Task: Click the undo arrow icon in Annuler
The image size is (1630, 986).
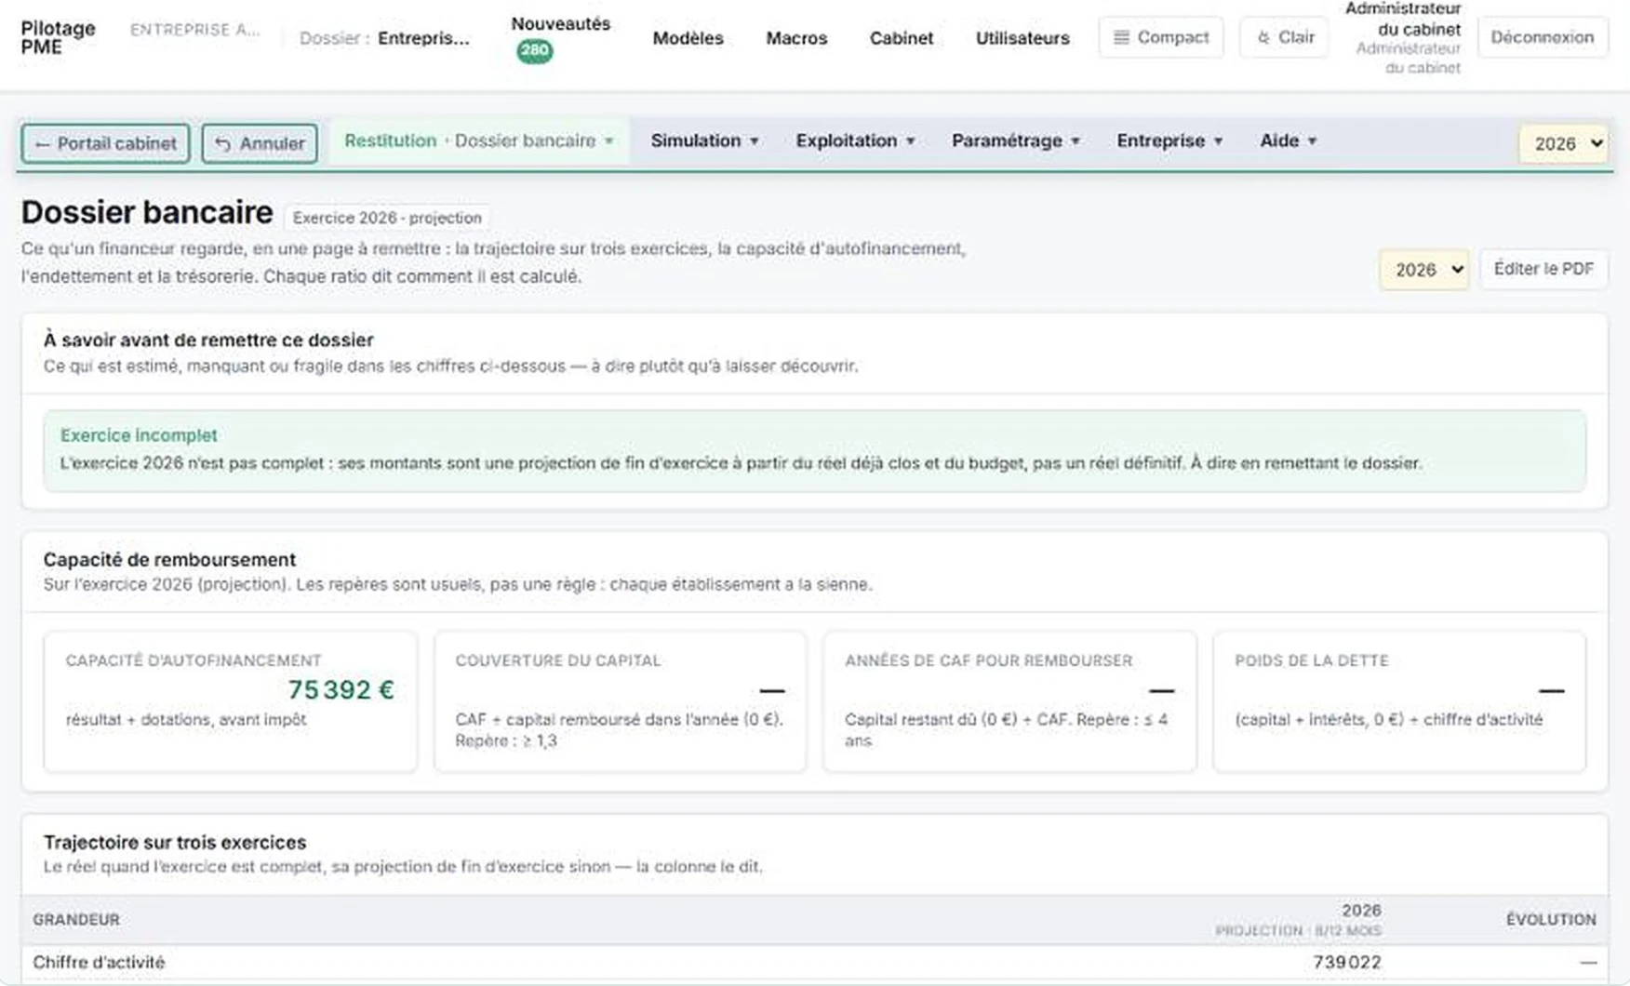Action: coord(222,143)
